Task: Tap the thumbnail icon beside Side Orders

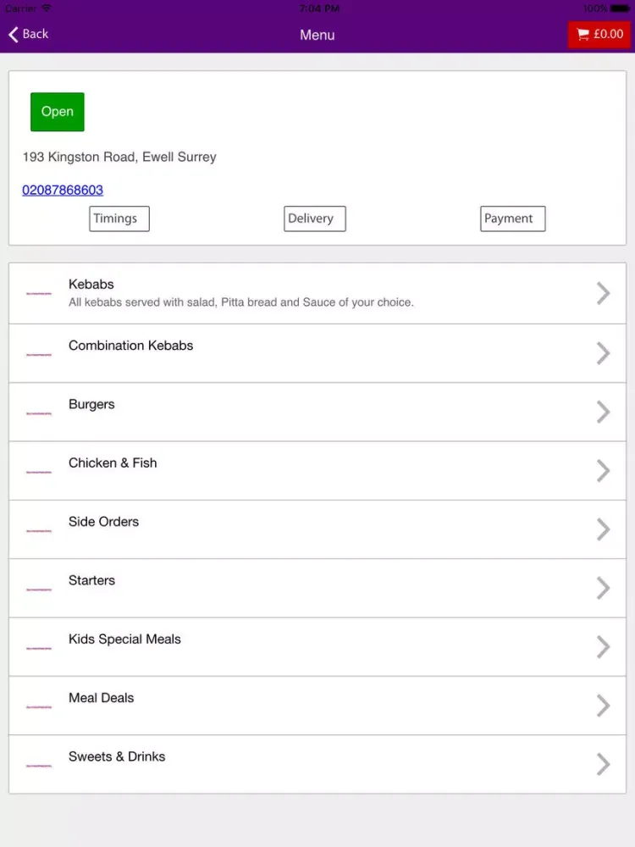Action: pyautogui.click(x=39, y=530)
